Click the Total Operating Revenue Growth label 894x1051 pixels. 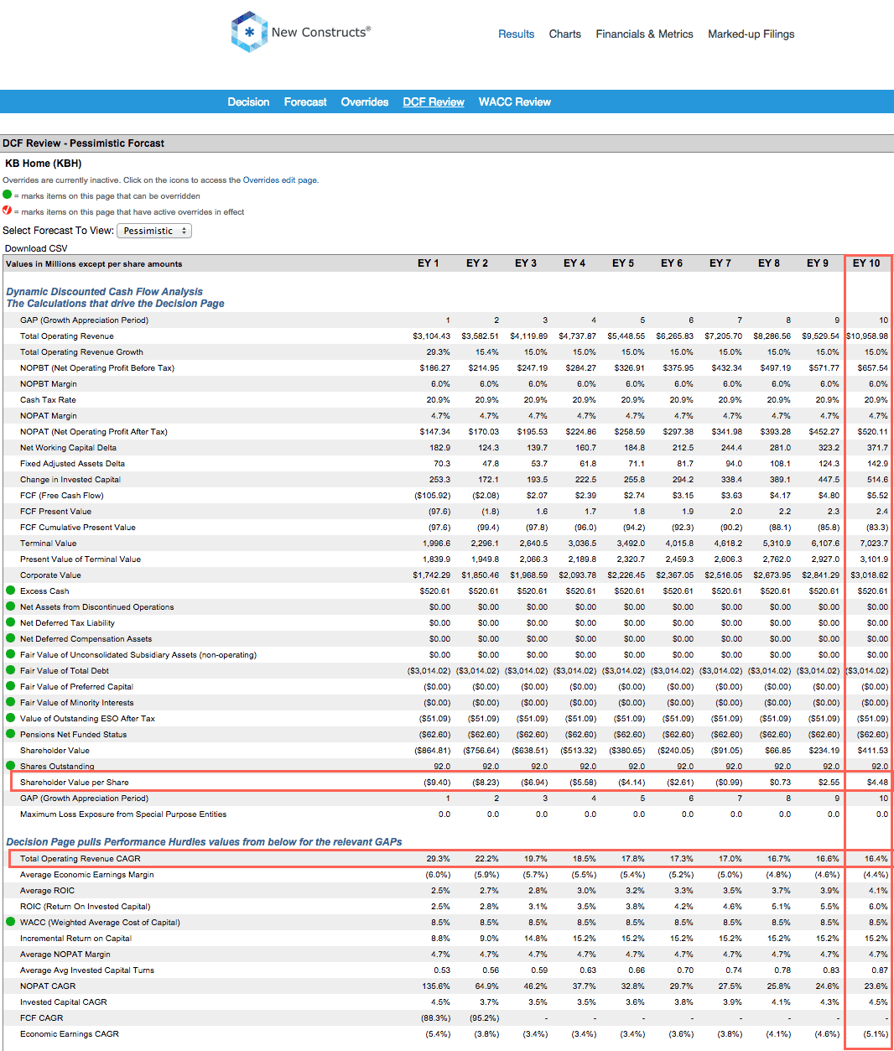(81, 352)
